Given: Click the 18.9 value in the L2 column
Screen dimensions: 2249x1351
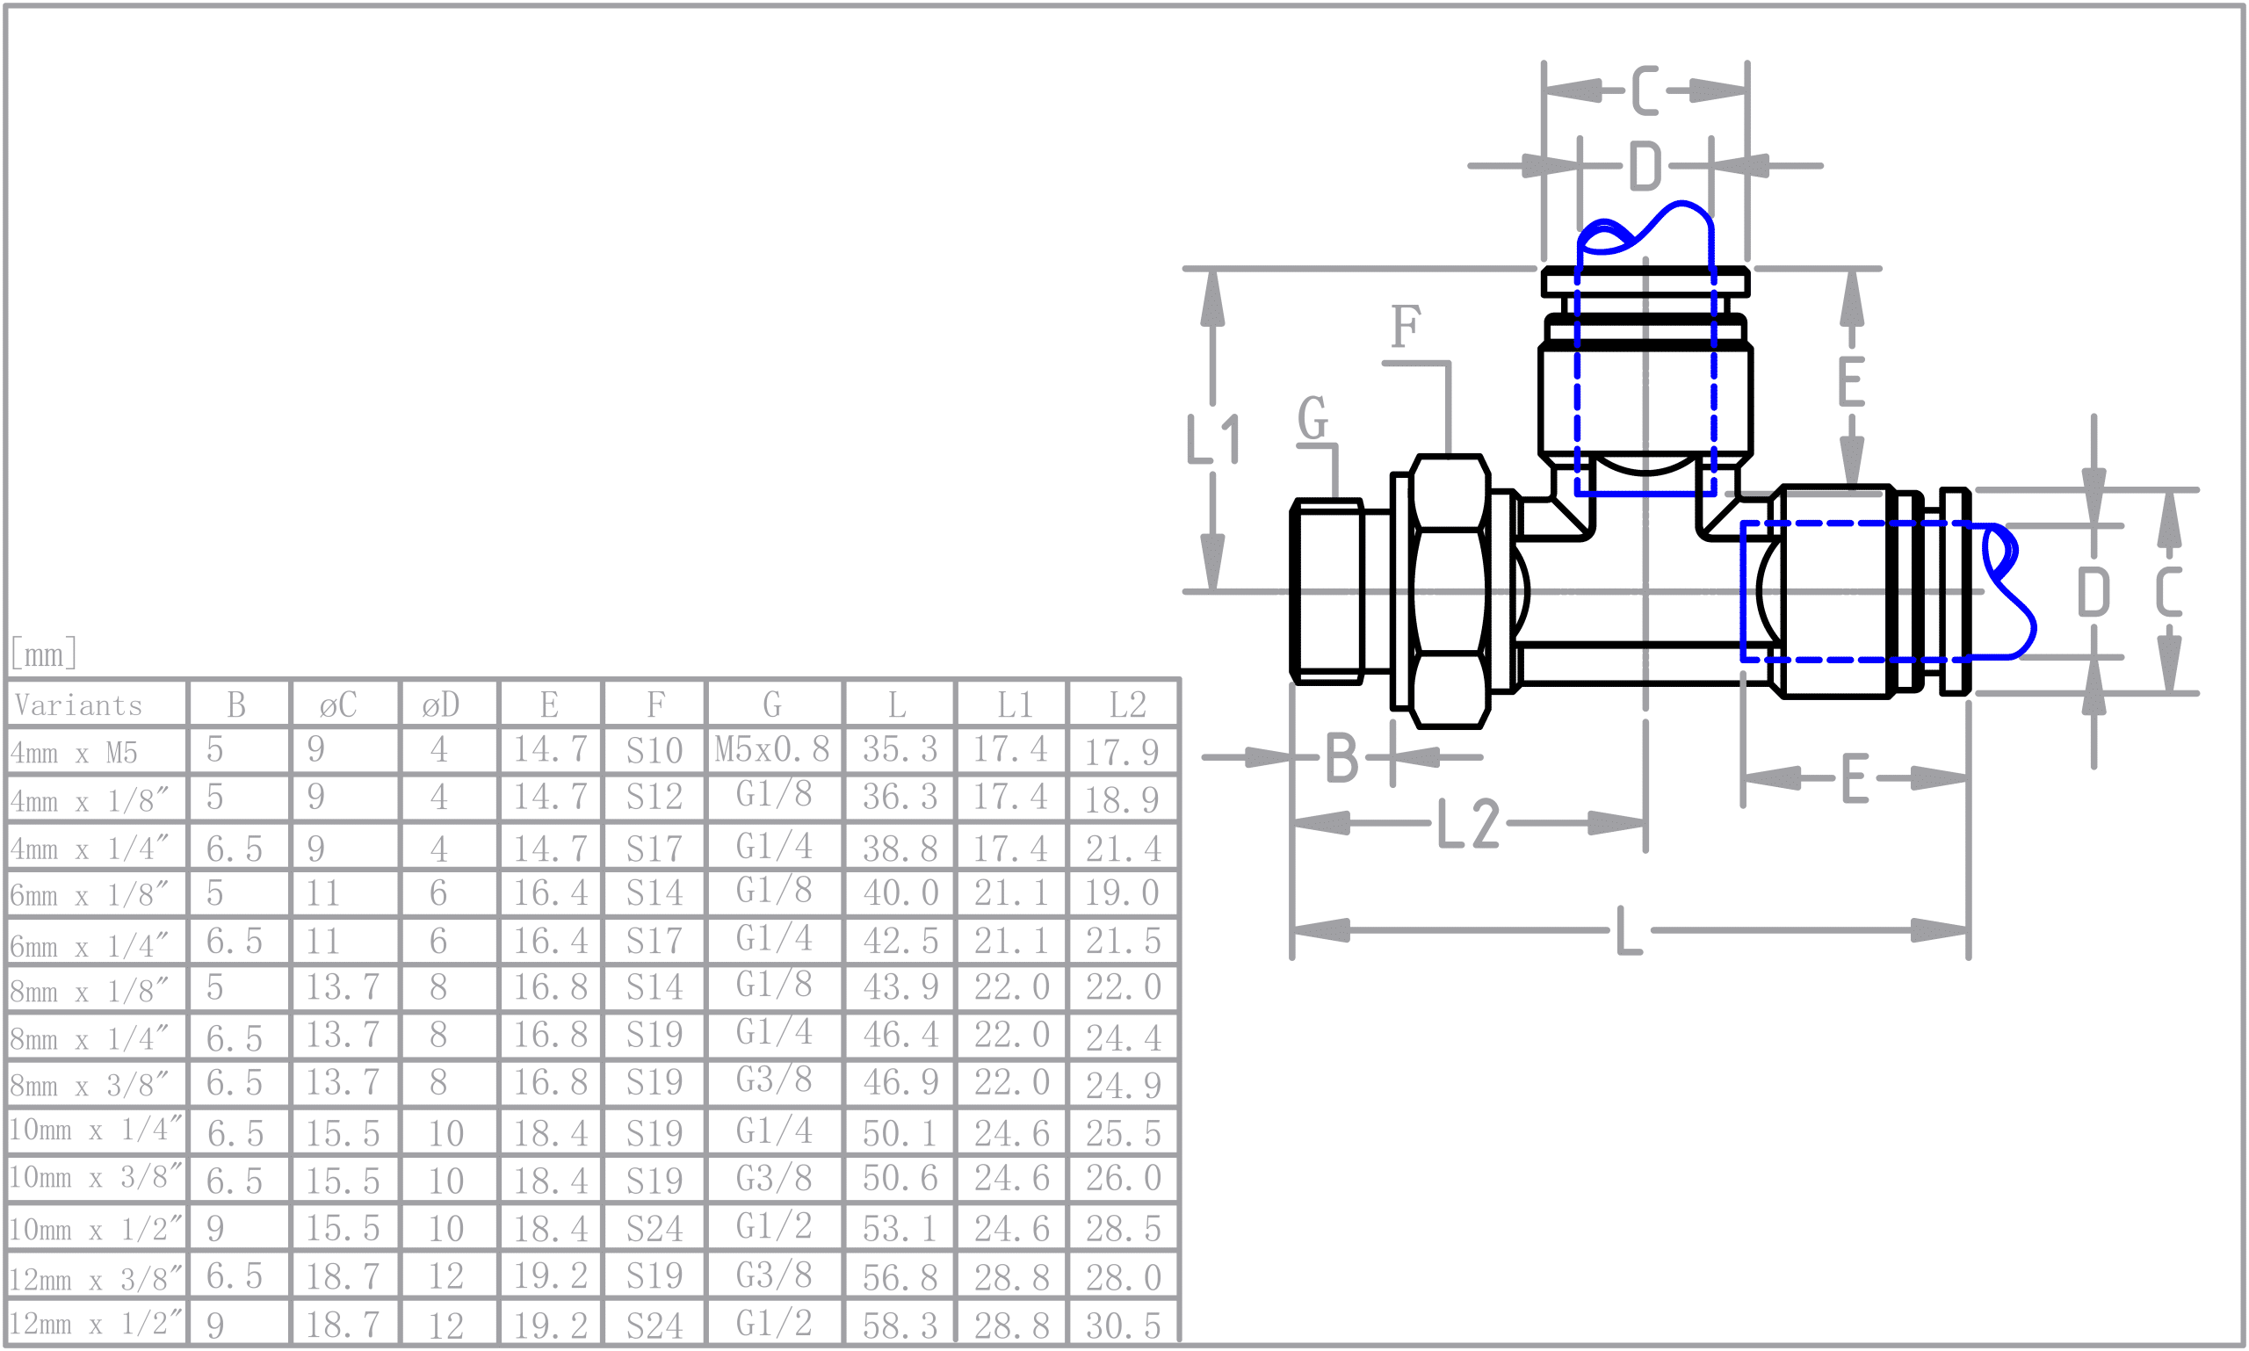Looking at the screenshot, I should pyautogui.click(x=1122, y=799).
